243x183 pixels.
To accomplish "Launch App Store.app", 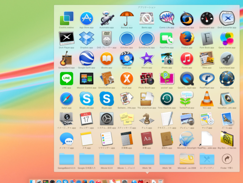I will (87, 18).
